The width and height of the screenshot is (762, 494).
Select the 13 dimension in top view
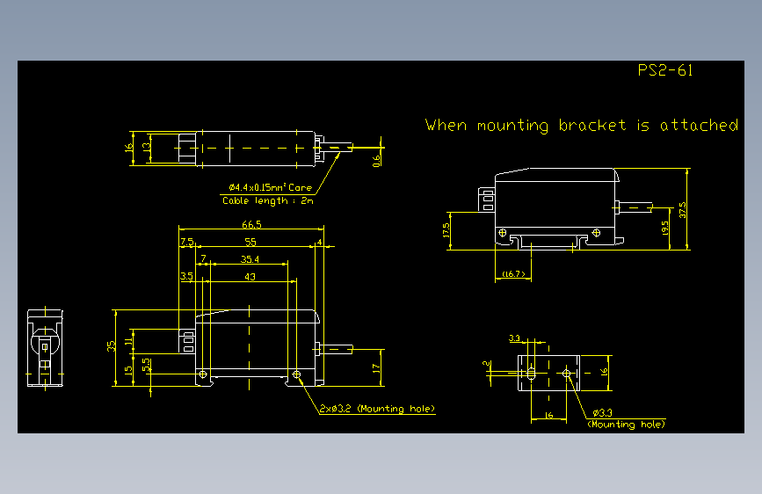(146, 146)
